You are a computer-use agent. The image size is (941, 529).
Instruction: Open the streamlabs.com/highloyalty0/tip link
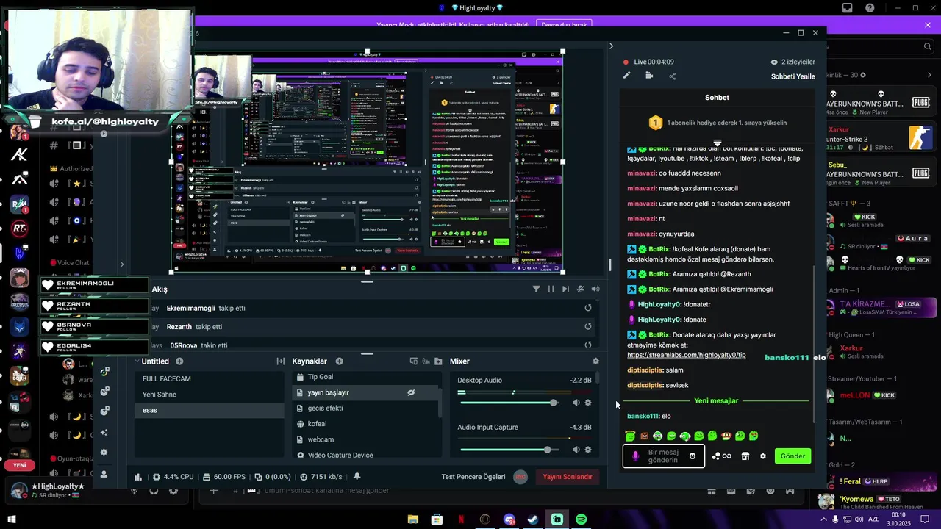click(x=686, y=355)
